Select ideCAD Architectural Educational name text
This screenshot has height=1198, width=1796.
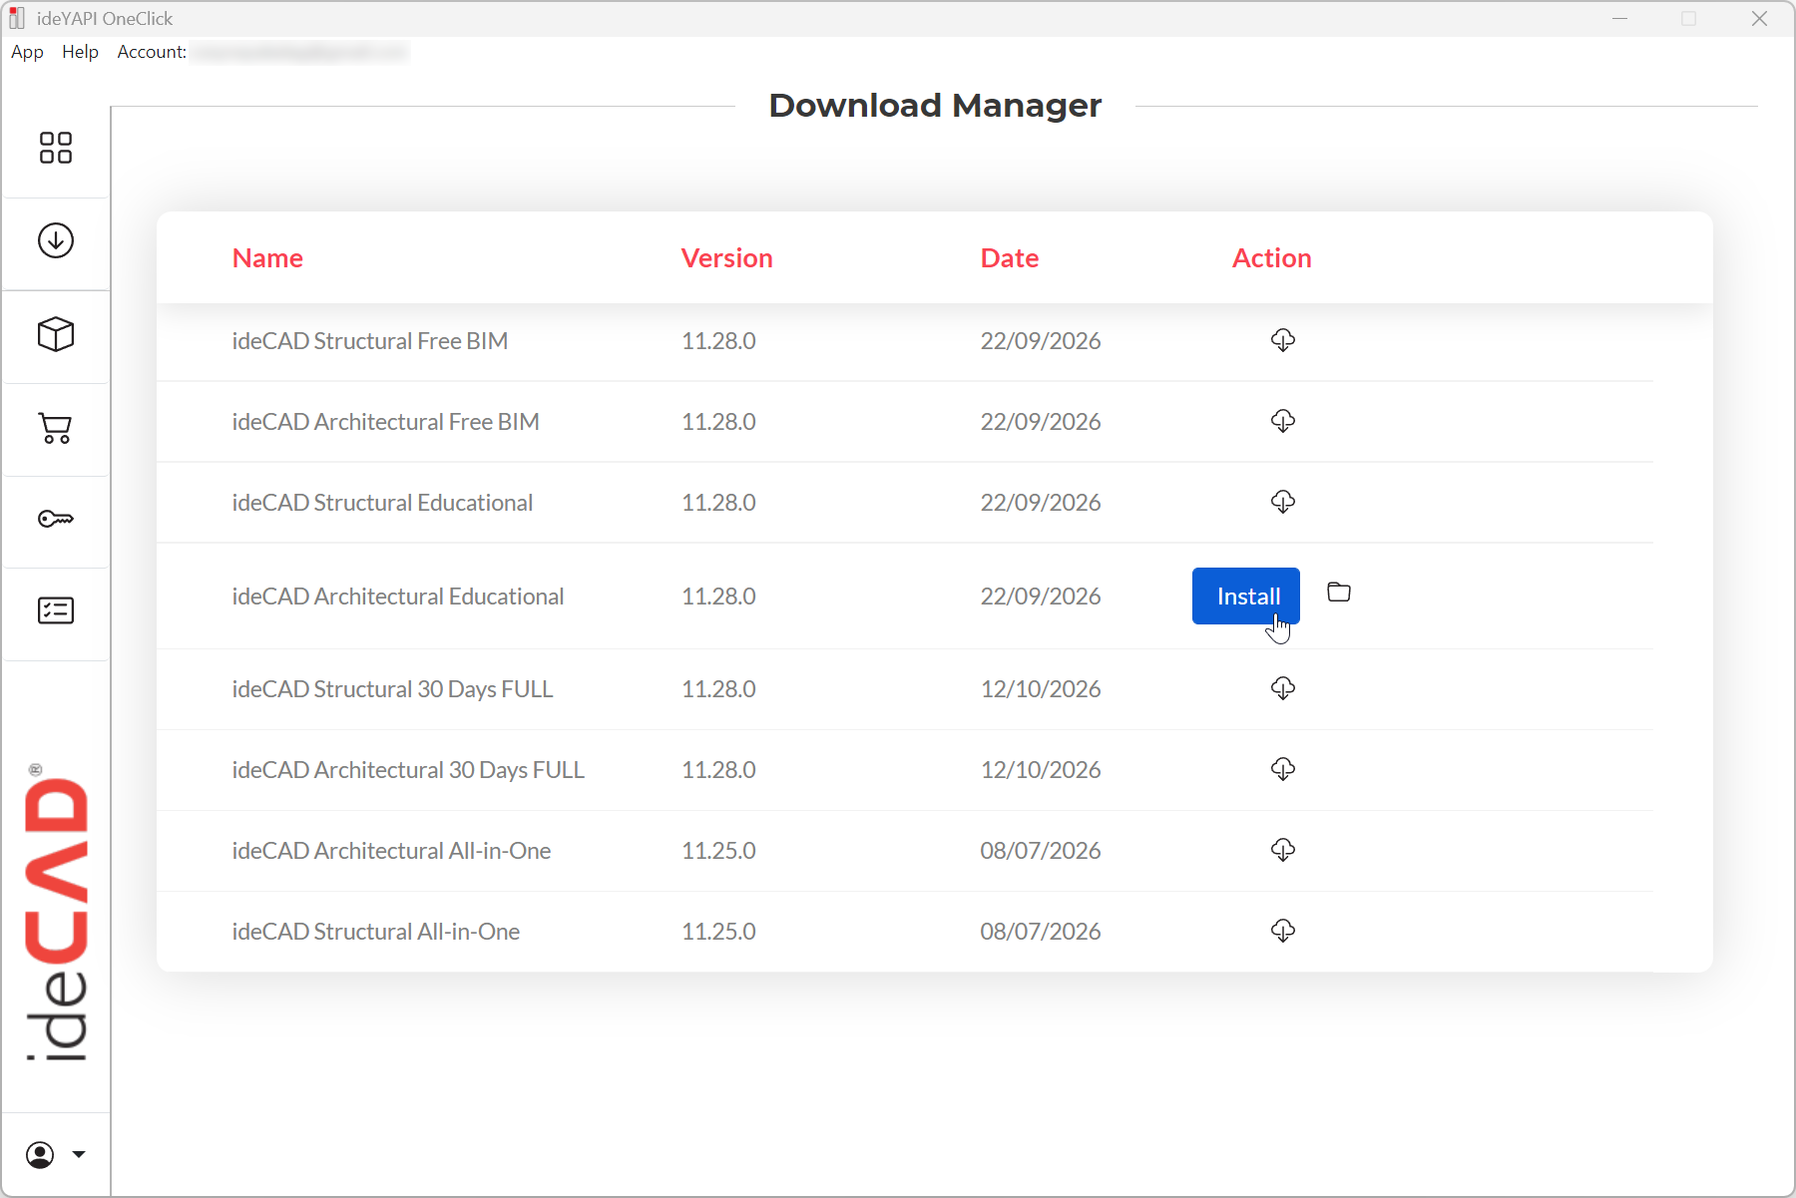[398, 597]
